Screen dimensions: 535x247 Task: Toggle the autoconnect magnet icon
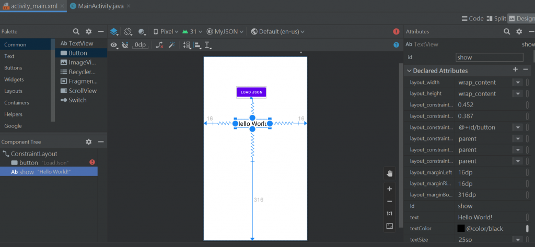tap(125, 45)
